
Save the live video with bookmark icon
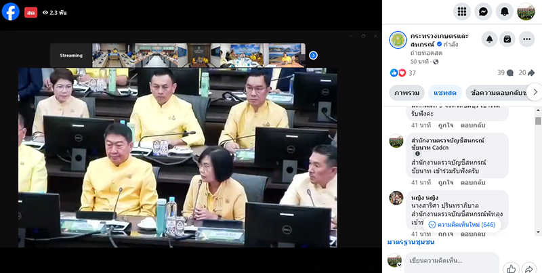(507, 39)
